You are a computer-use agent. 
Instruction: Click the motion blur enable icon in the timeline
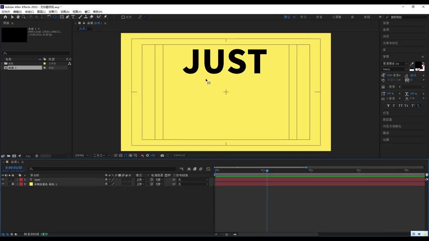coord(200,169)
